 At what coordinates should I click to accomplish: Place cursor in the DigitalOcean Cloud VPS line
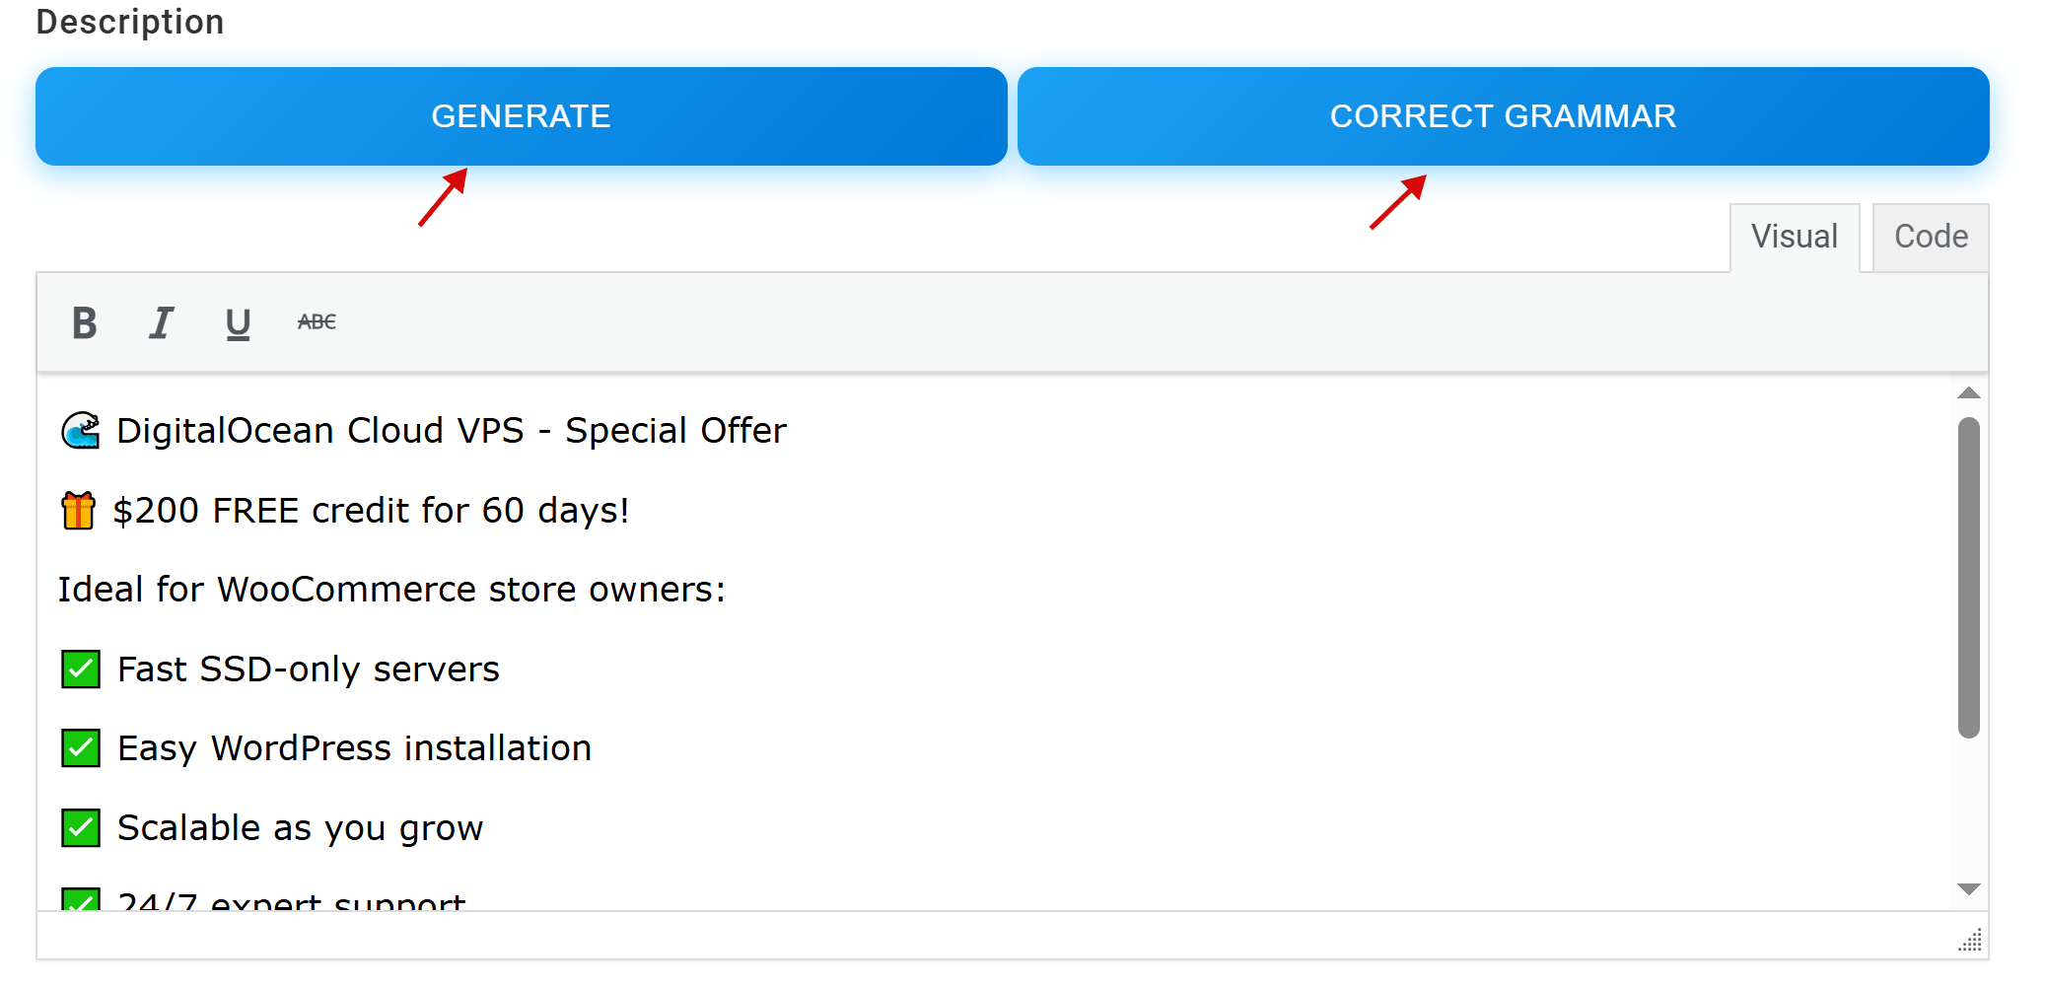coord(452,431)
